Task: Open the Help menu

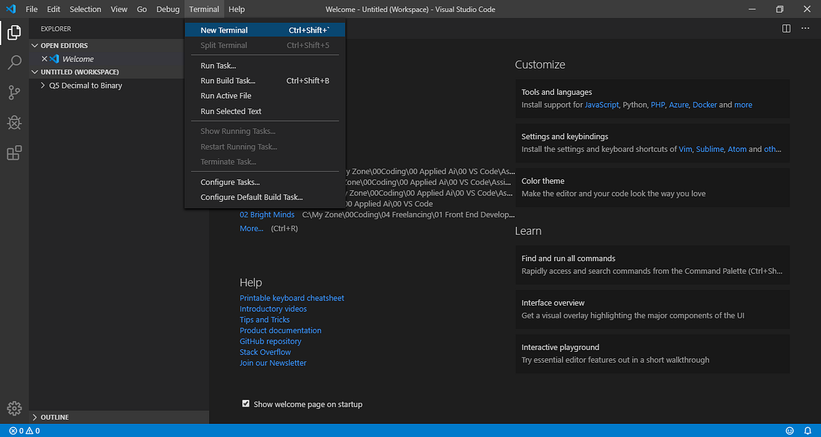Action: pyautogui.click(x=237, y=9)
